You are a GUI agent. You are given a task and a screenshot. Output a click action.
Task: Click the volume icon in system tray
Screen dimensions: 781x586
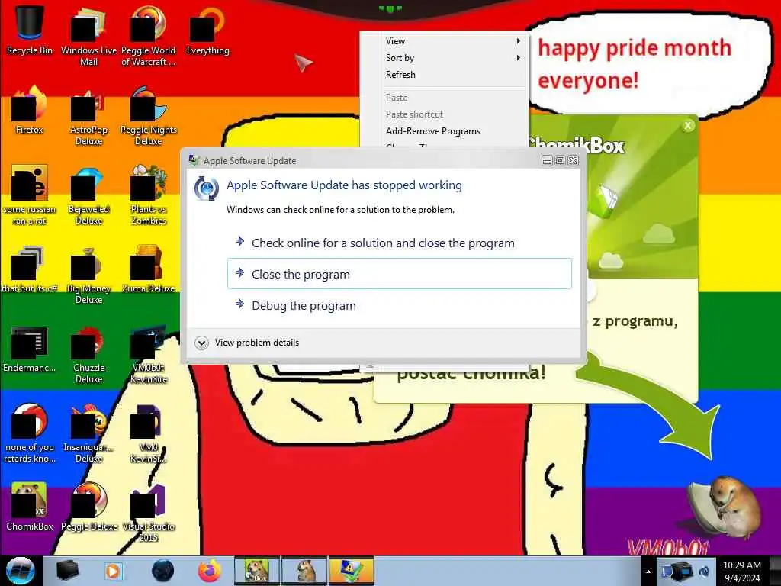[703, 572]
